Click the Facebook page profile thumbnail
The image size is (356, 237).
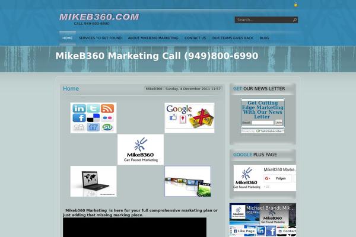238,212
